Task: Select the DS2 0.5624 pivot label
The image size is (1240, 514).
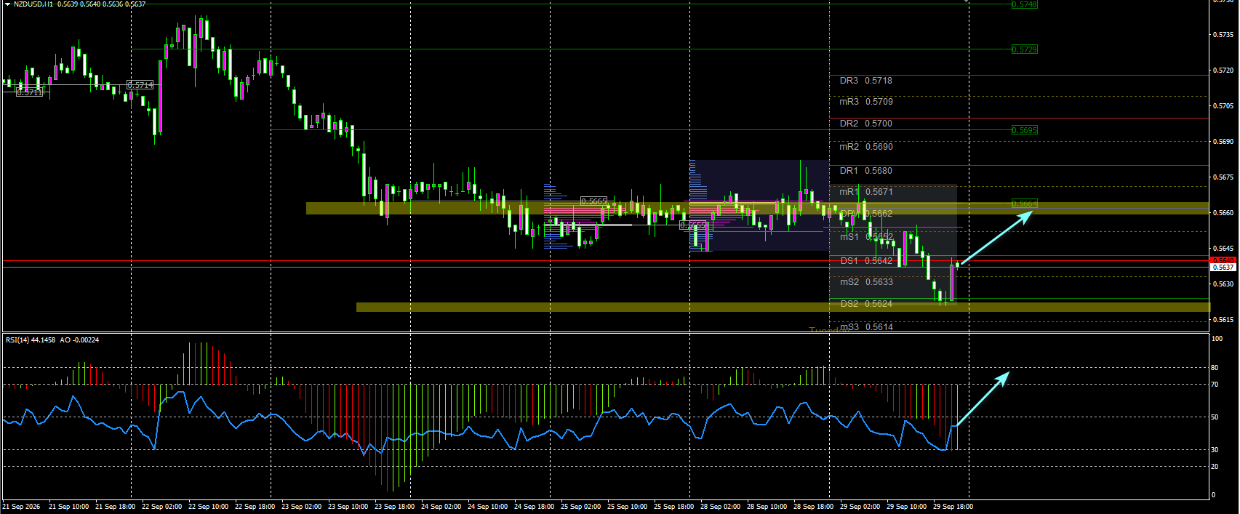Action: coord(865,304)
